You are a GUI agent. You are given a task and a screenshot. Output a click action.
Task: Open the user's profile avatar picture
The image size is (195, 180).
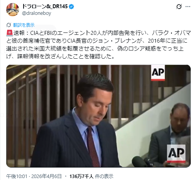pyautogui.click(x=13, y=10)
